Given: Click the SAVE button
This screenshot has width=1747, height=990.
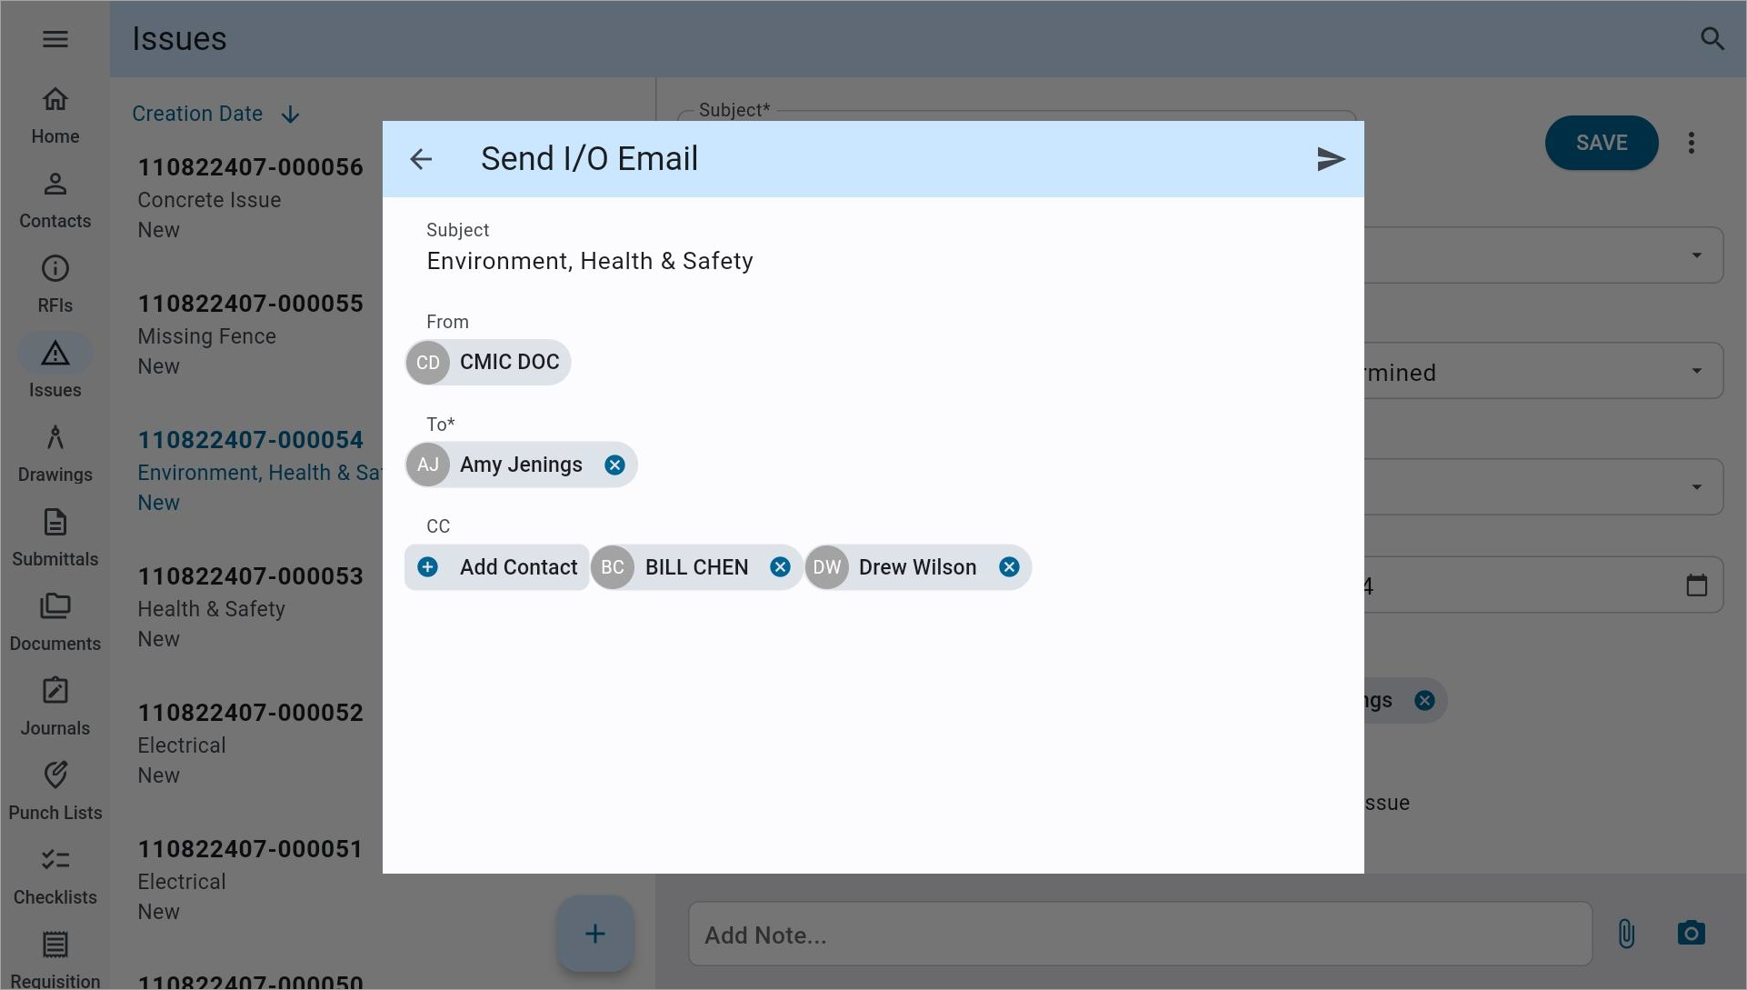Looking at the screenshot, I should (x=1602, y=142).
